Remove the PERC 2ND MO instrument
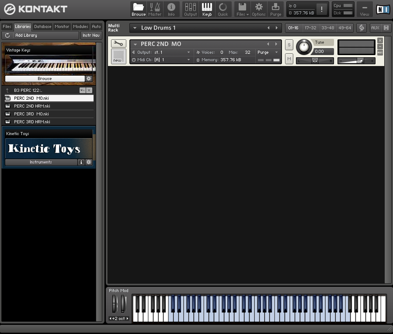The width and height of the screenshot is (393, 334). [380, 40]
